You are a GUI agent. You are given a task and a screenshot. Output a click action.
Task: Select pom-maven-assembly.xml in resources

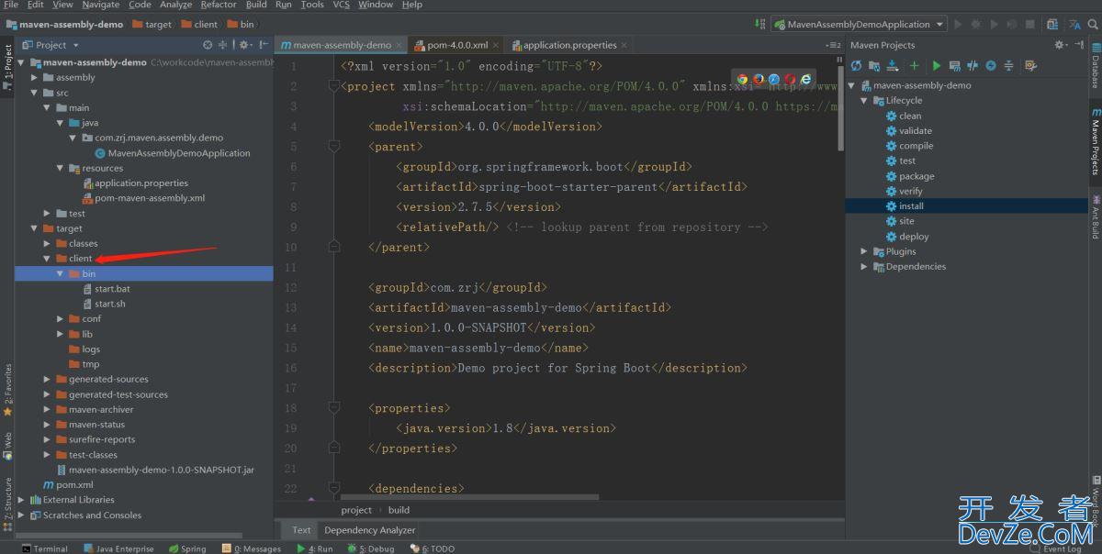[x=150, y=198]
